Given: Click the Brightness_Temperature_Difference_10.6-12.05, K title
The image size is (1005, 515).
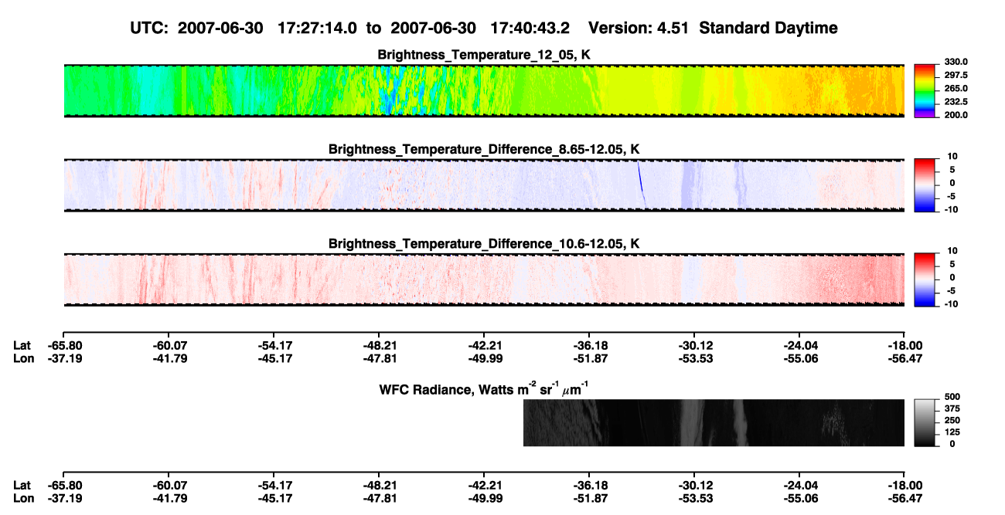Looking at the screenshot, I should click(485, 243).
